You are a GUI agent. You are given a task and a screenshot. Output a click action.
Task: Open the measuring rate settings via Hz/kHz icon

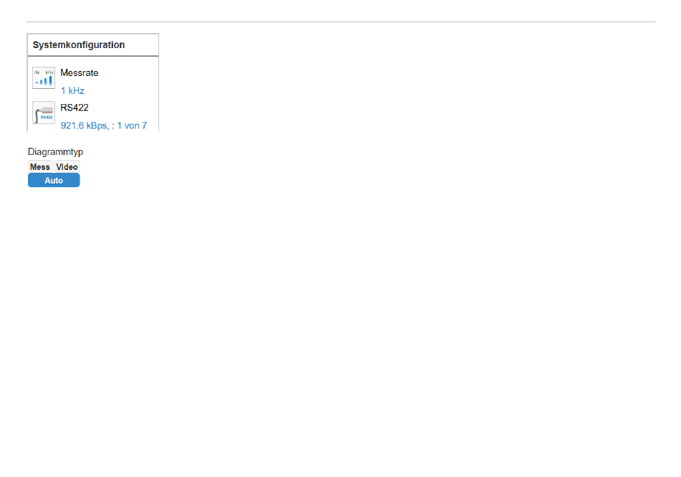pos(44,78)
